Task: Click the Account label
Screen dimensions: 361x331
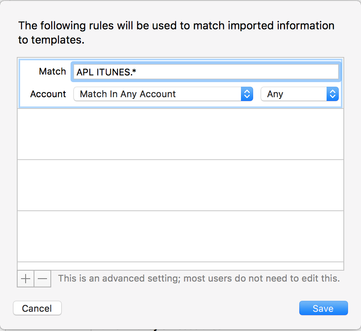Action: point(48,94)
